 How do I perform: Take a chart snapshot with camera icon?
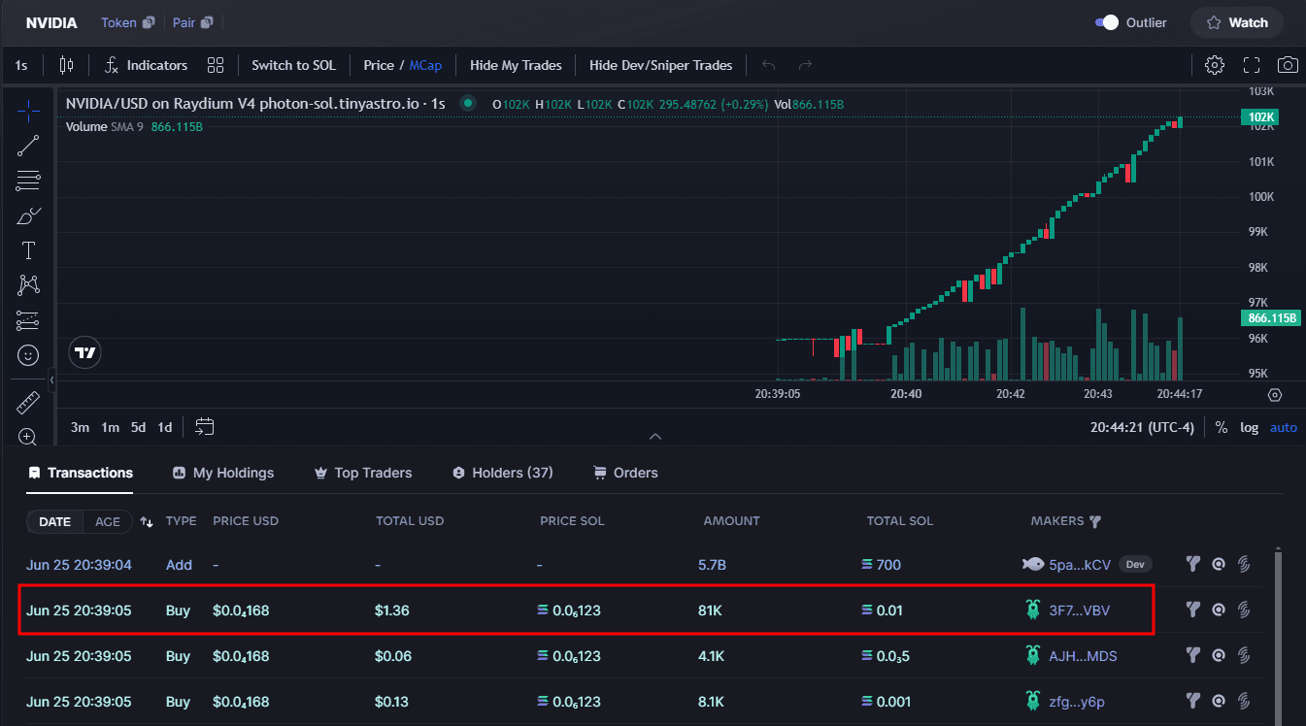[1288, 65]
